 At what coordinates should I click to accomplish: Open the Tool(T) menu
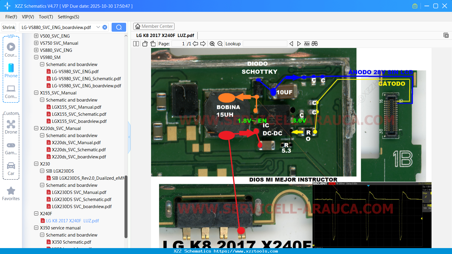tap(46, 17)
